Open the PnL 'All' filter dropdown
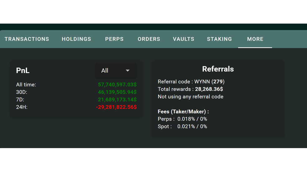The height and width of the screenshot is (172, 307). point(115,71)
